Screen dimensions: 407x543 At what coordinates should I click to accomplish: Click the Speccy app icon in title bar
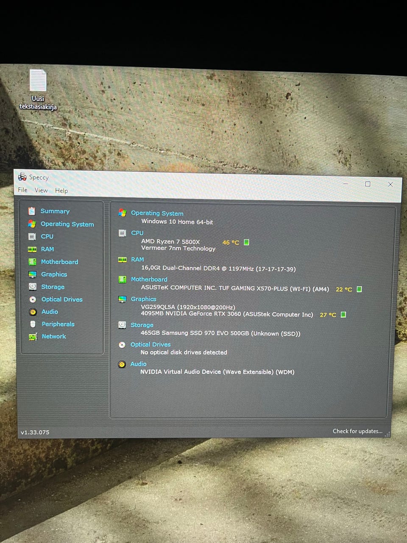click(x=22, y=177)
